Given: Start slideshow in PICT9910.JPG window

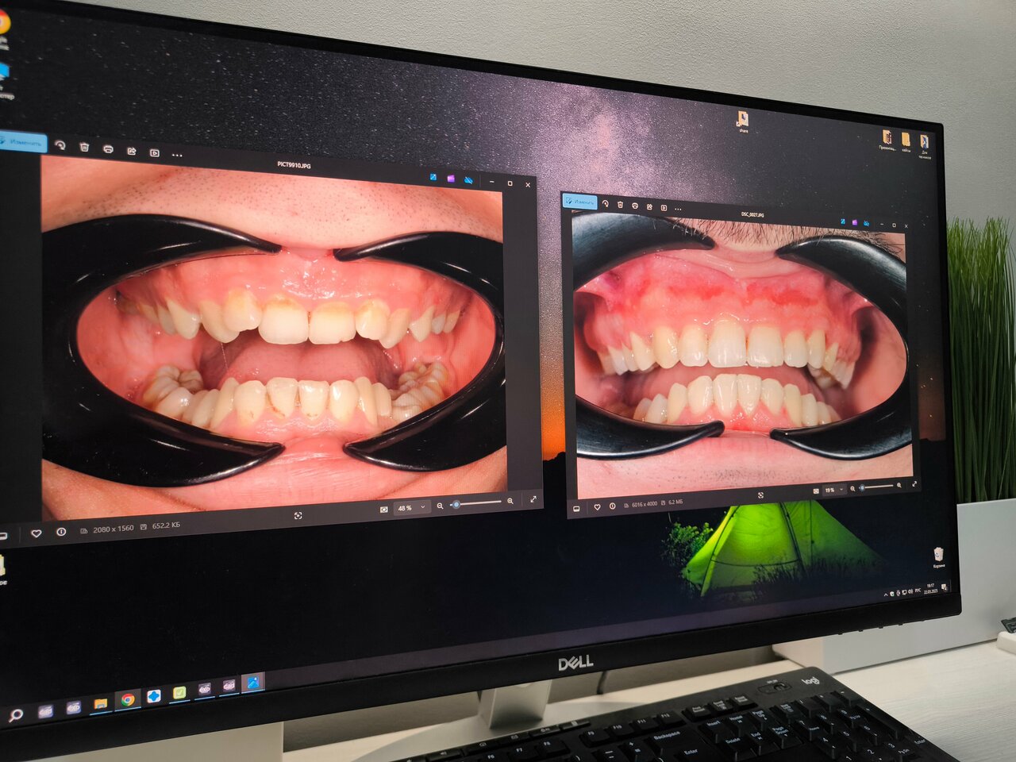Looking at the screenshot, I should pos(155,152).
